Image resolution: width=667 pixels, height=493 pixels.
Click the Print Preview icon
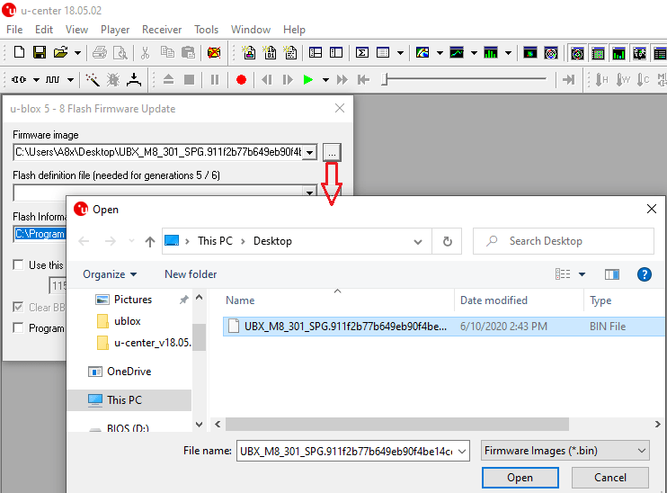point(120,53)
